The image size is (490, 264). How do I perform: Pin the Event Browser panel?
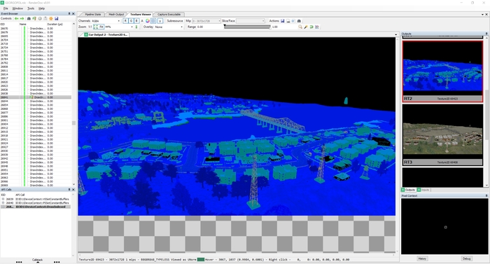click(69, 14)
